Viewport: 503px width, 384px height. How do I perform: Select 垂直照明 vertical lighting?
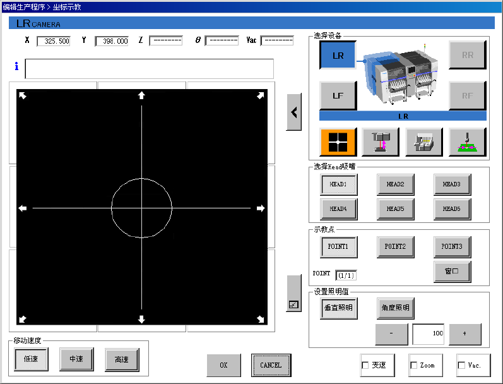[339, 308]
